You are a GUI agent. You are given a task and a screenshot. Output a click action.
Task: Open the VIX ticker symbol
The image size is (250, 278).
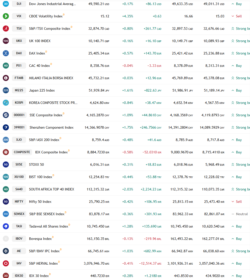tap(19, 16)
